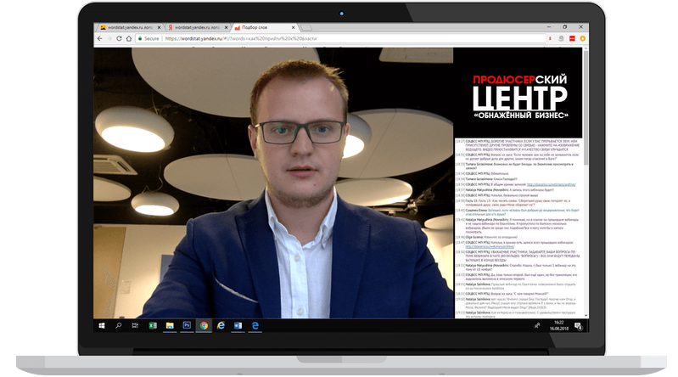This screenshot has width=678, height=377.
Task: Open a new browser tab
Action: pyautogui.click(x=306, y=28)
